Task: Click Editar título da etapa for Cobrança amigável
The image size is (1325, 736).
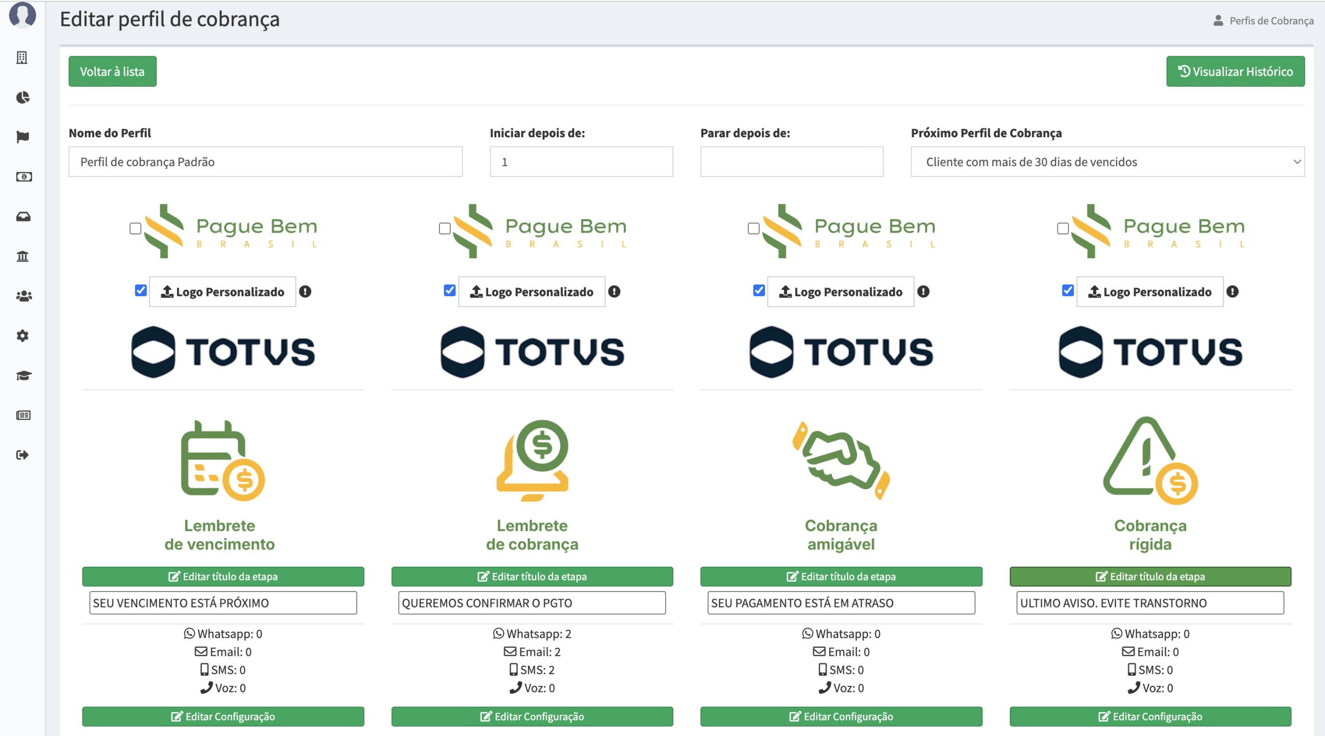Action: 841,577
